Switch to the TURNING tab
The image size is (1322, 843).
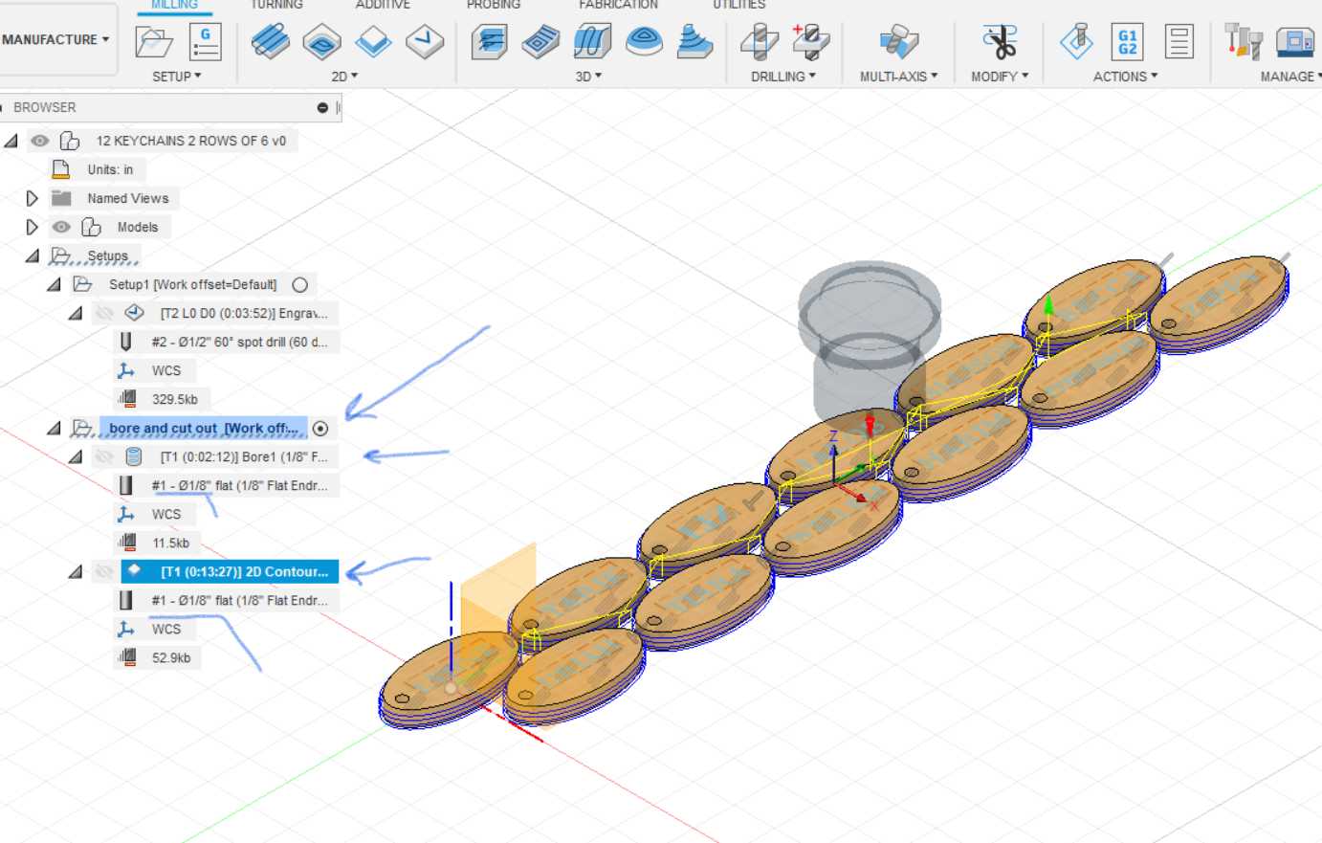tap(276, 4)
